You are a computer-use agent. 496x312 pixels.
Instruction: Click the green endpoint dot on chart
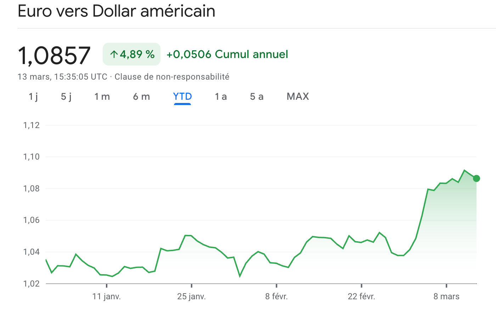[477, 178]
